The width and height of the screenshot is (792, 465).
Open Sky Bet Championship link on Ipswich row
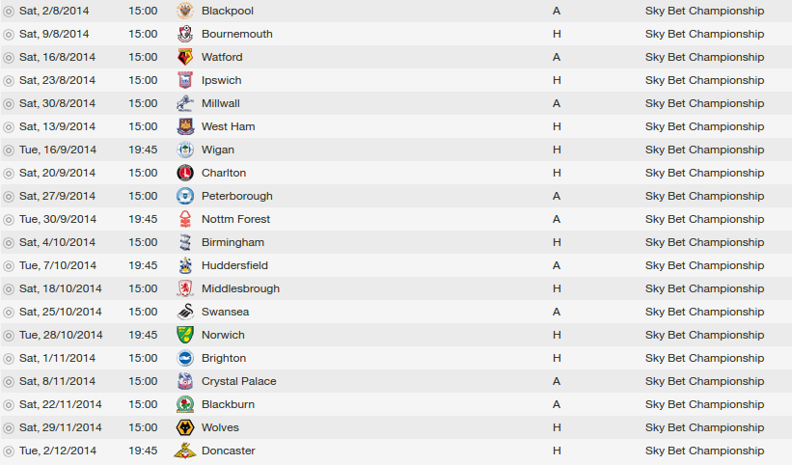pyautogui.click(x=704, y=80)
